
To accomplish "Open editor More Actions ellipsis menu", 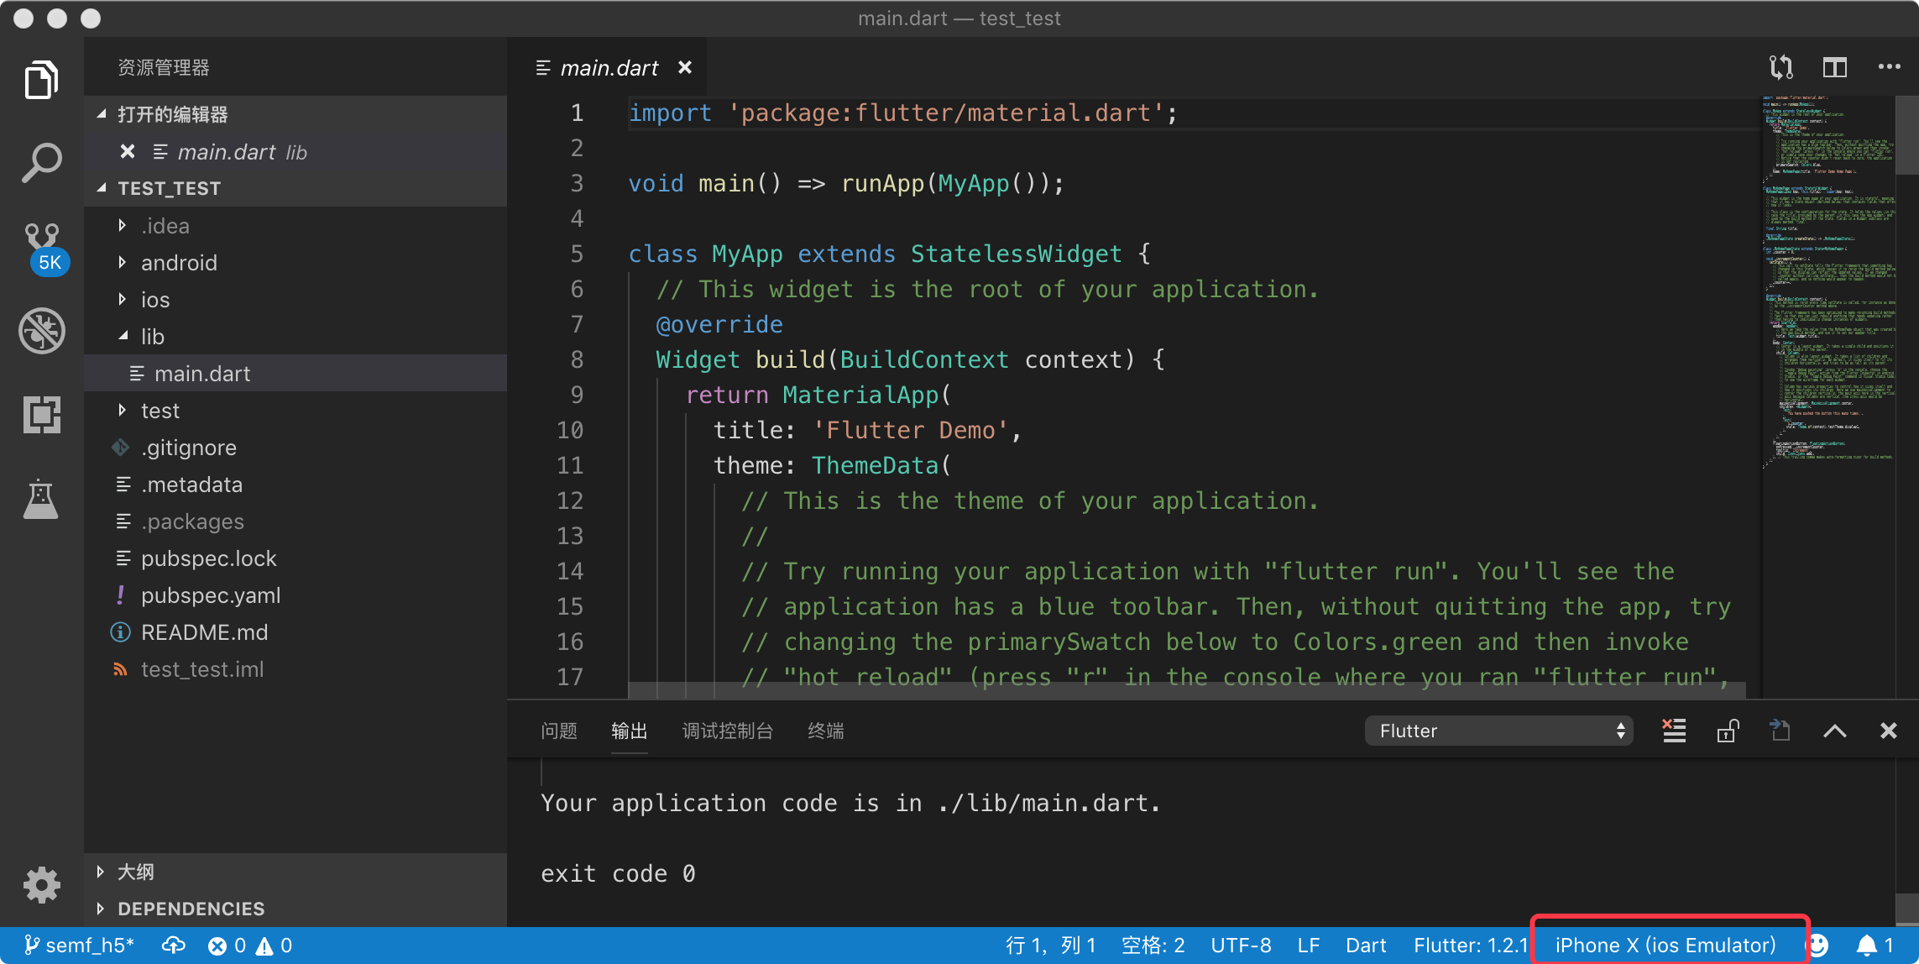I will click(x=1889, y=67).
